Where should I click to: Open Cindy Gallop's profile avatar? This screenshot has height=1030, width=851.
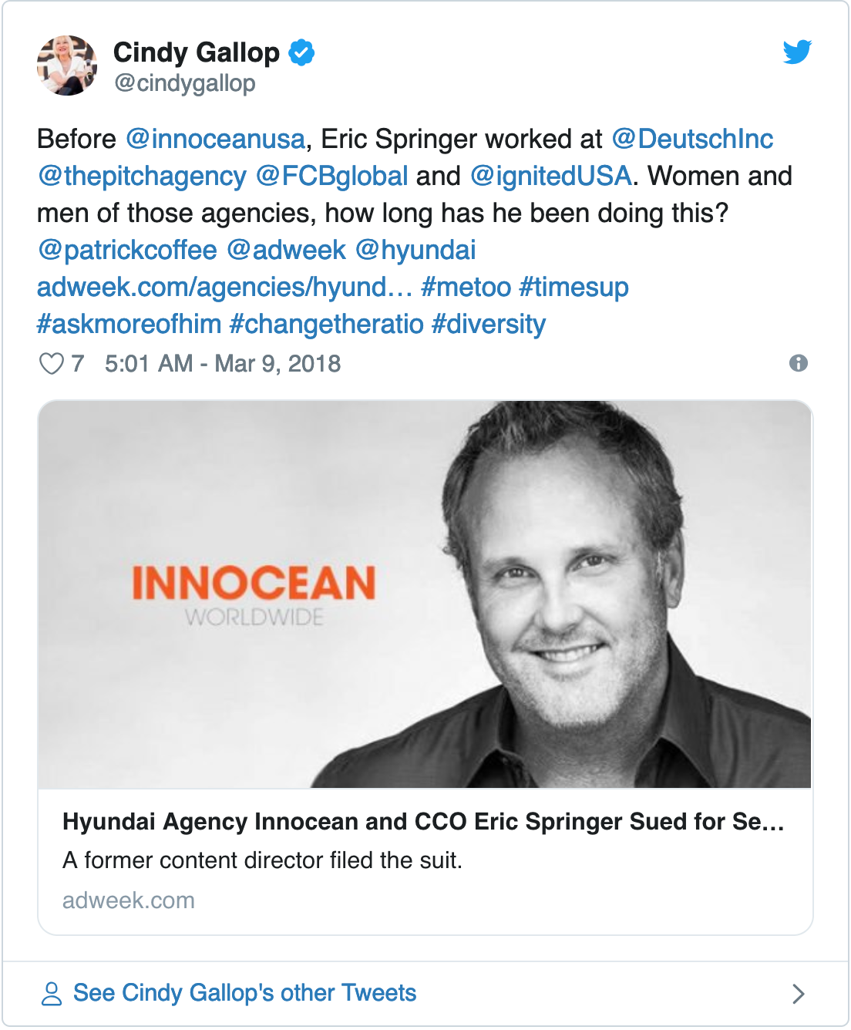[67, 66]
